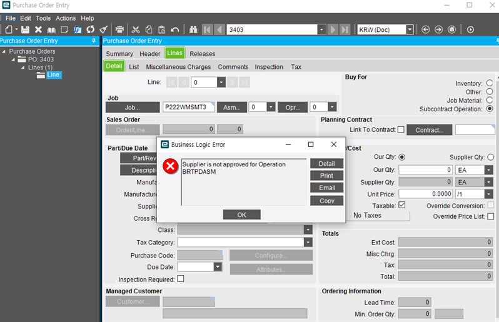Click the Undo arrow icon
499x322 pixels.
coord(174,29)
